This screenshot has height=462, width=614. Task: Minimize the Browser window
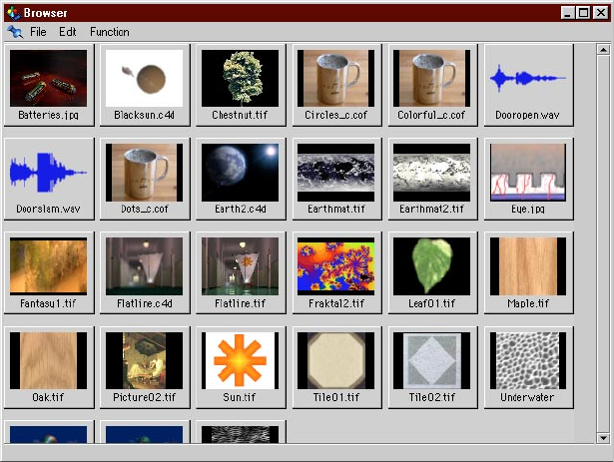pyautogui.click(x=567, y=13)
